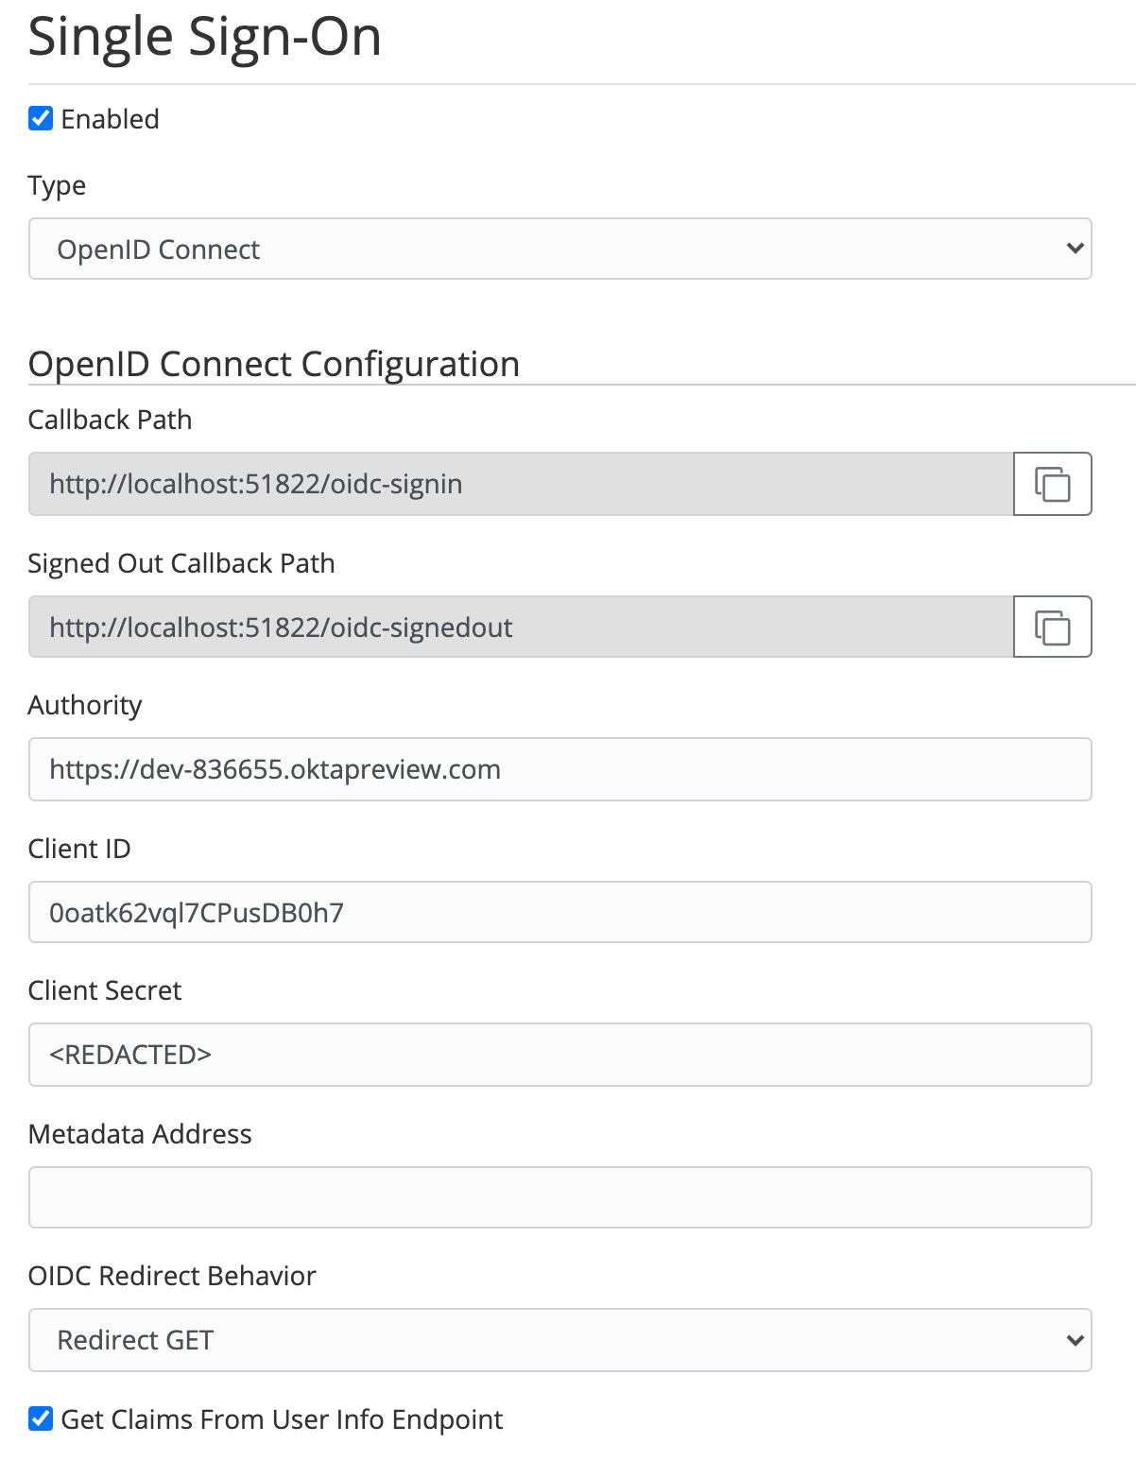The height and width of the screenshot is (1461, 1136).
Task: Click the read-only oidc-signedout URL field
Action: [x=520, y=627]
